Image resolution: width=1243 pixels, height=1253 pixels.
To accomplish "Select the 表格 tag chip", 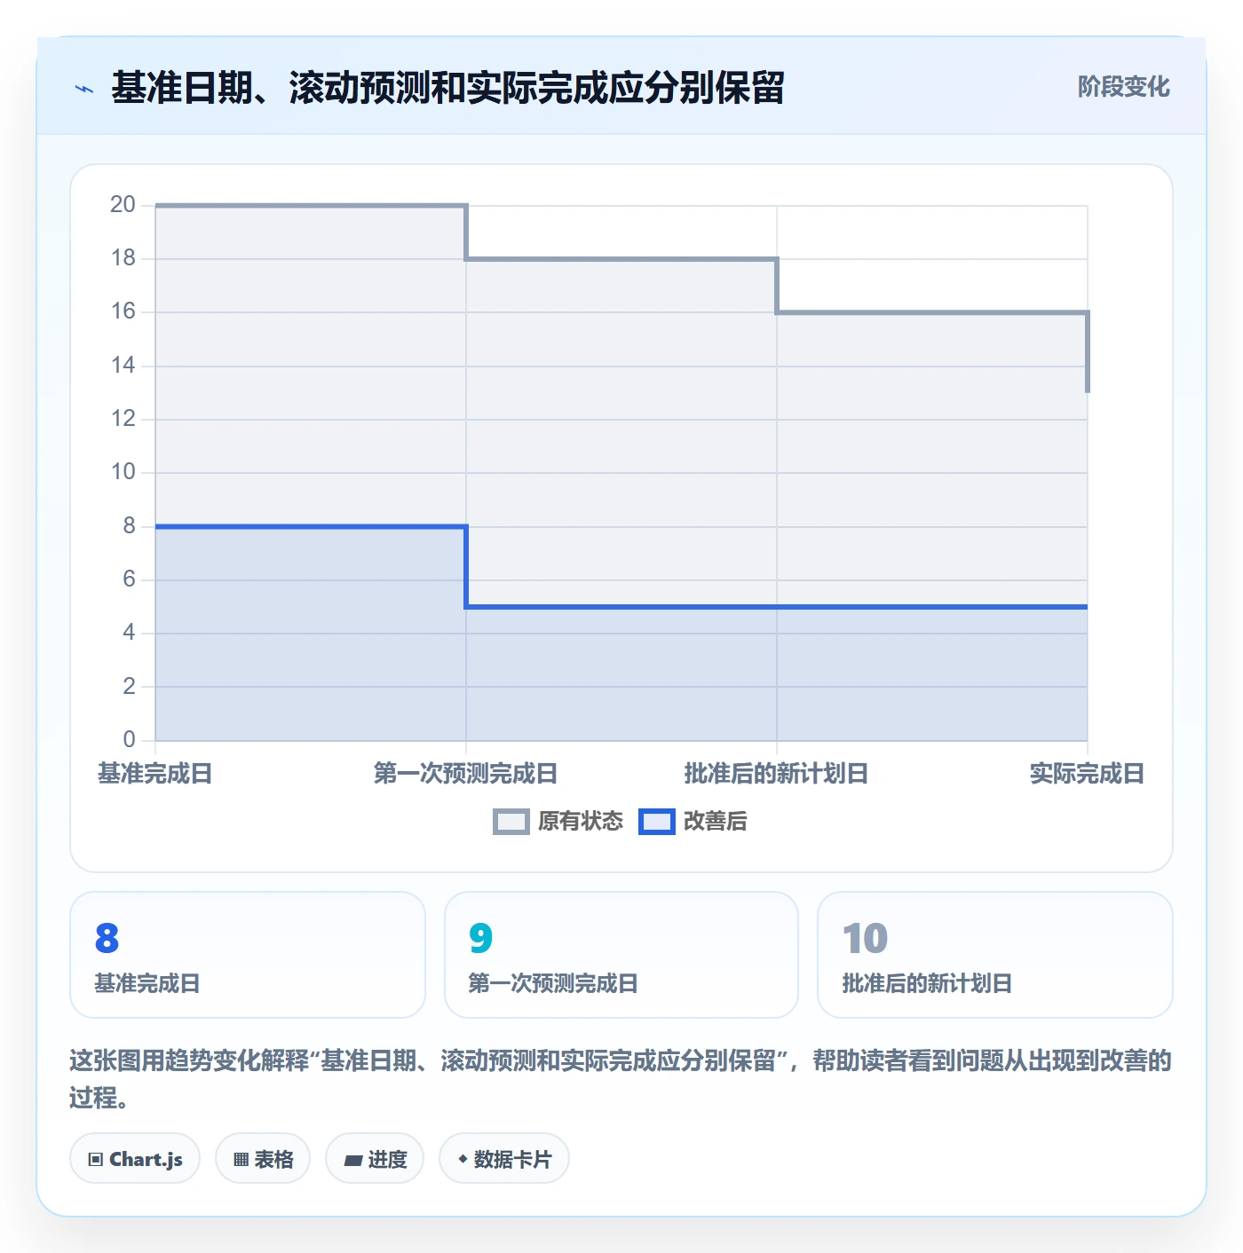I will [x=263, y=1159].
